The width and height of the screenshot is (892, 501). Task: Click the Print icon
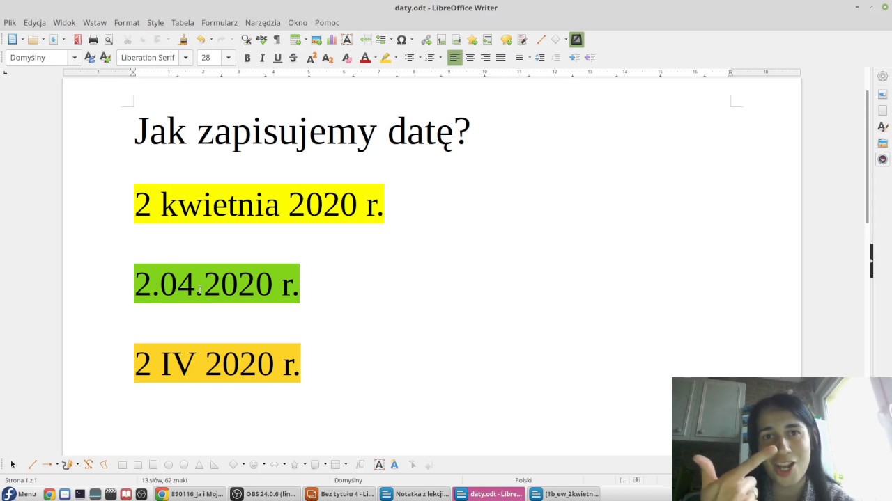coord(93,40)
